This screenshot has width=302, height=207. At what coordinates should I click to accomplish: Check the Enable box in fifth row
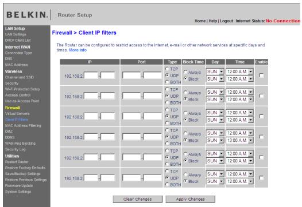[261, 157]
